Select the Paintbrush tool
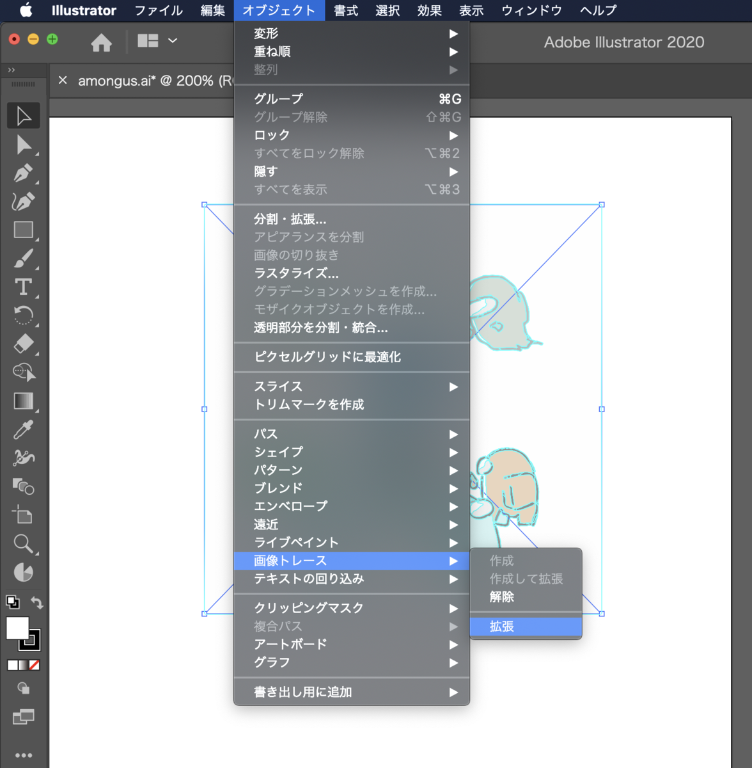The width and height of the screenshot is (752, 768). pyautogui.click(x=24, y=259)
